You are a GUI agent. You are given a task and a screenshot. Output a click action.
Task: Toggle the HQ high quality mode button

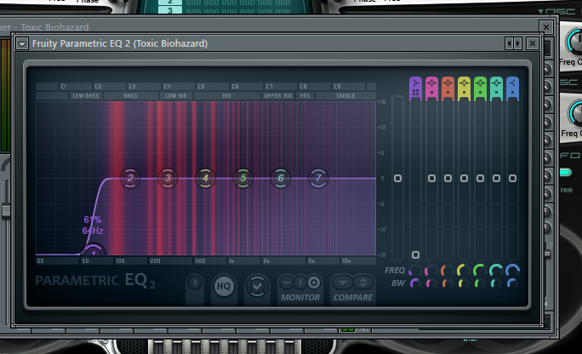224,286
